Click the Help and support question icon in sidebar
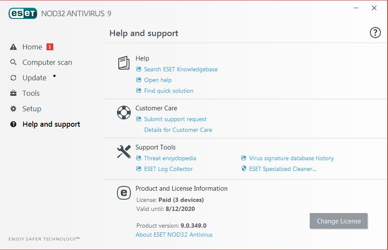This screenshot has height=250, width=388. coord(13,124)
